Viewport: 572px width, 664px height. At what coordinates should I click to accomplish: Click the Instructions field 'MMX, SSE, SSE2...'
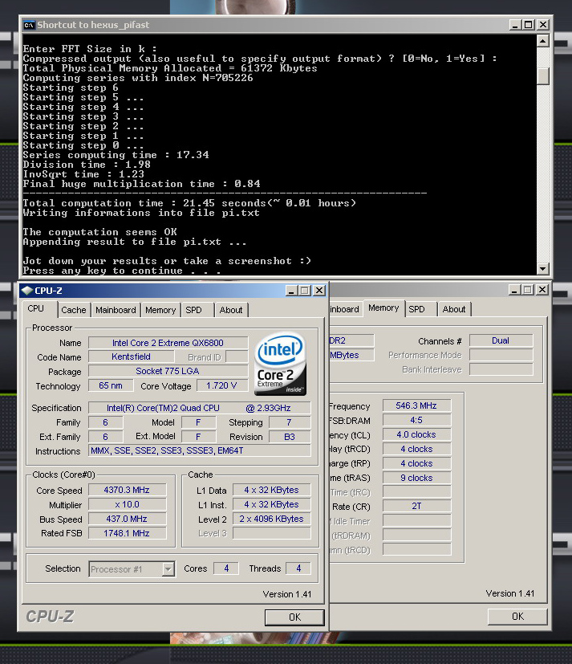click(199, 450)
